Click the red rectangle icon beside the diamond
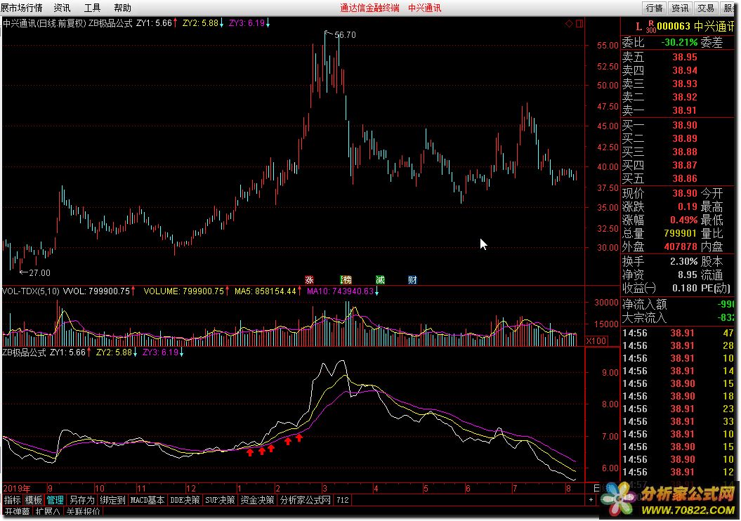The width and height of the screenshot is (741, 521). tap(579, 24)
